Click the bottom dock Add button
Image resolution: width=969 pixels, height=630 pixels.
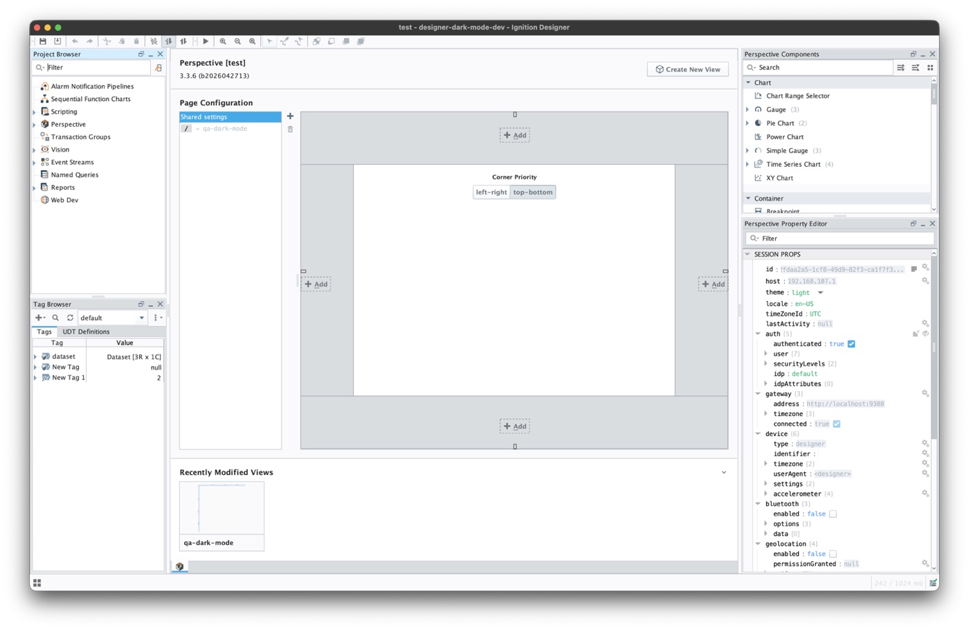tap(515, 426)
